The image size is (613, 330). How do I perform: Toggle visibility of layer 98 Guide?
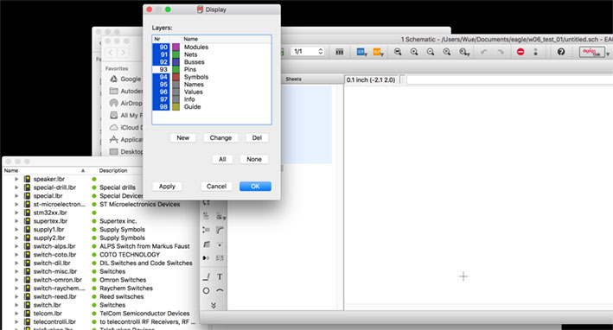161,106
